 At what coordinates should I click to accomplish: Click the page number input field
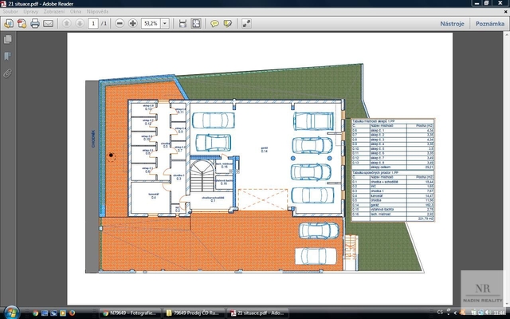pyautogui.click(x=94, y=24)
